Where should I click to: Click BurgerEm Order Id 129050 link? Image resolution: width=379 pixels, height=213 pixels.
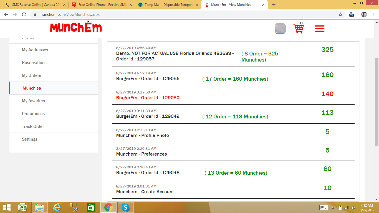click(x=148, y=98)
